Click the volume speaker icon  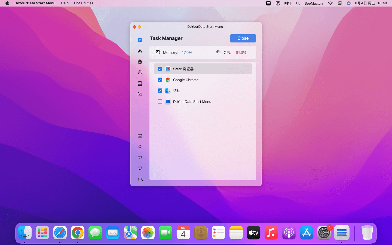[140, 157]
